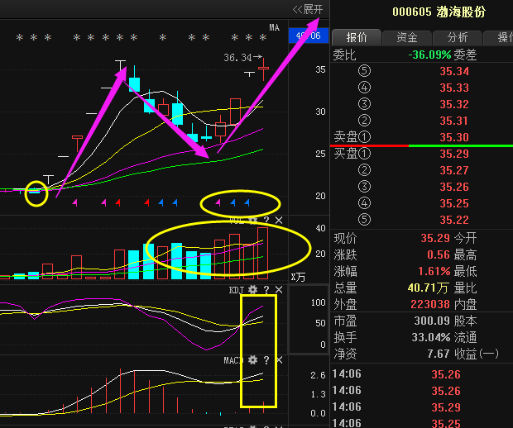Close the VOL indicator panel
Image resolution: width=513 pixels, height=428 pixels.
[279, 221]
